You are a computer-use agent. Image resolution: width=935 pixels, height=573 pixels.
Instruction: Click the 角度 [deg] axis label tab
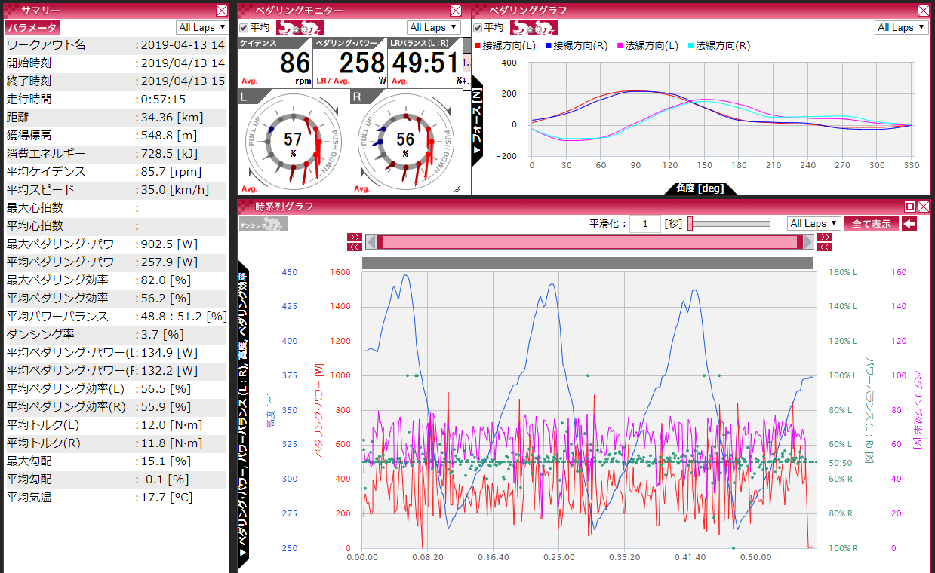tap(699, 188)
